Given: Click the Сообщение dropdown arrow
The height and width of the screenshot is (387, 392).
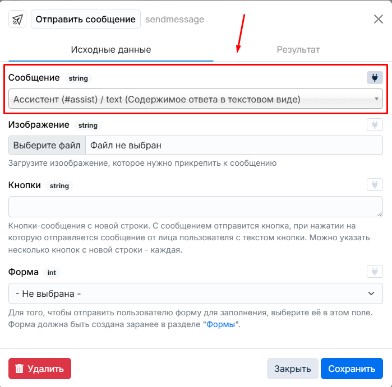Looking at the screenshot, I should [x=376, y=99].
